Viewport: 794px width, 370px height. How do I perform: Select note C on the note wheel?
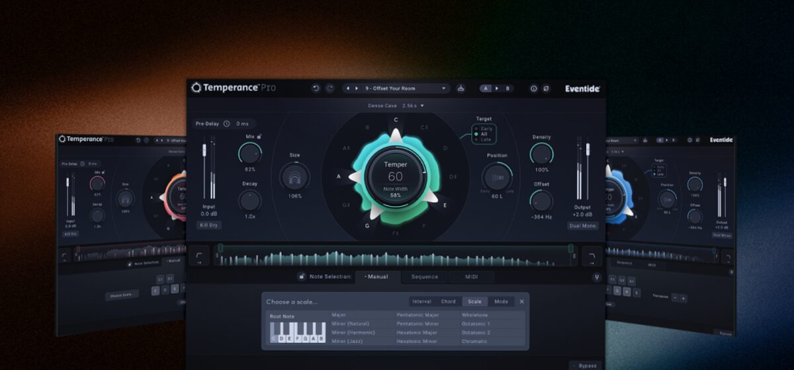pos(396,120)
